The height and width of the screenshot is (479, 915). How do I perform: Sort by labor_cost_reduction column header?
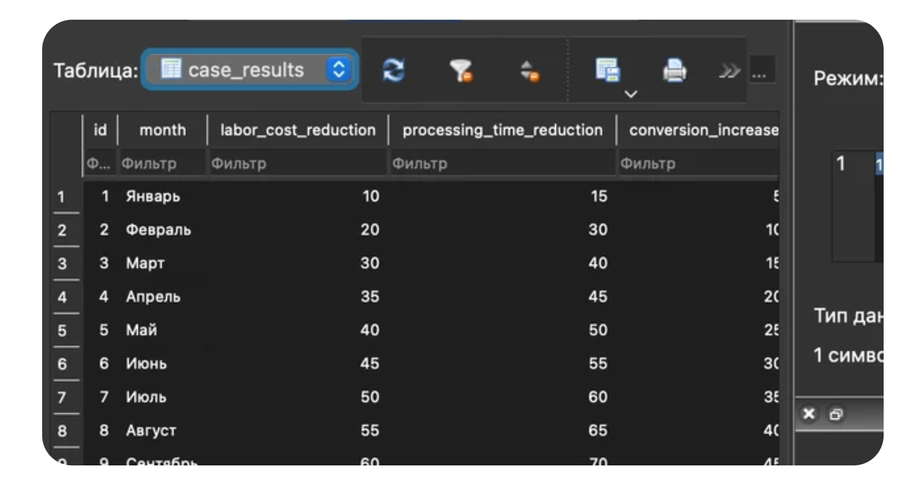click(298, 130)
